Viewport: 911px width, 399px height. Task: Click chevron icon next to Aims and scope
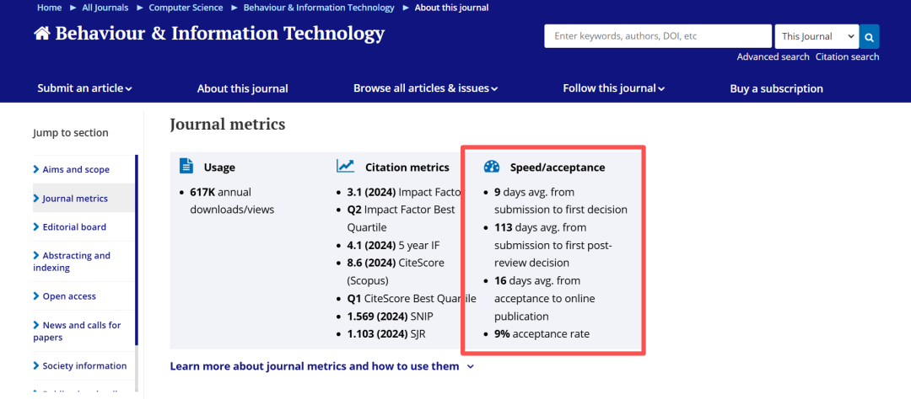tap(36, 169)
